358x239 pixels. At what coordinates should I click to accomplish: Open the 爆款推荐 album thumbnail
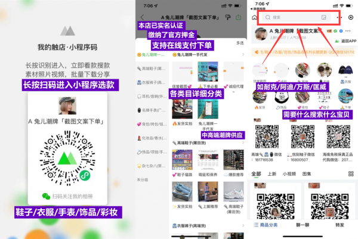[233, 160]
